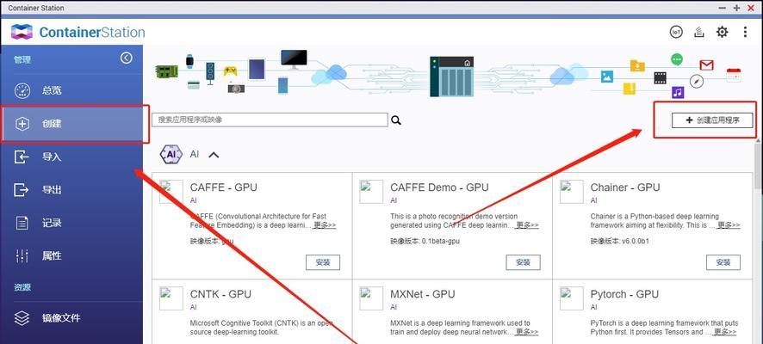Open settings gear in header
The width and height of the screenshot is (763, 344).
click(x=723, y=33)
